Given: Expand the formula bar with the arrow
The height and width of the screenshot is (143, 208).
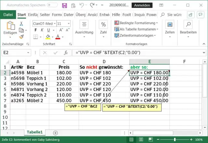Looking at the screenshot, I should [204, 53].
